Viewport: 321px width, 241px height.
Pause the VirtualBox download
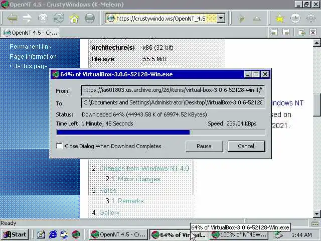[204, 146]
